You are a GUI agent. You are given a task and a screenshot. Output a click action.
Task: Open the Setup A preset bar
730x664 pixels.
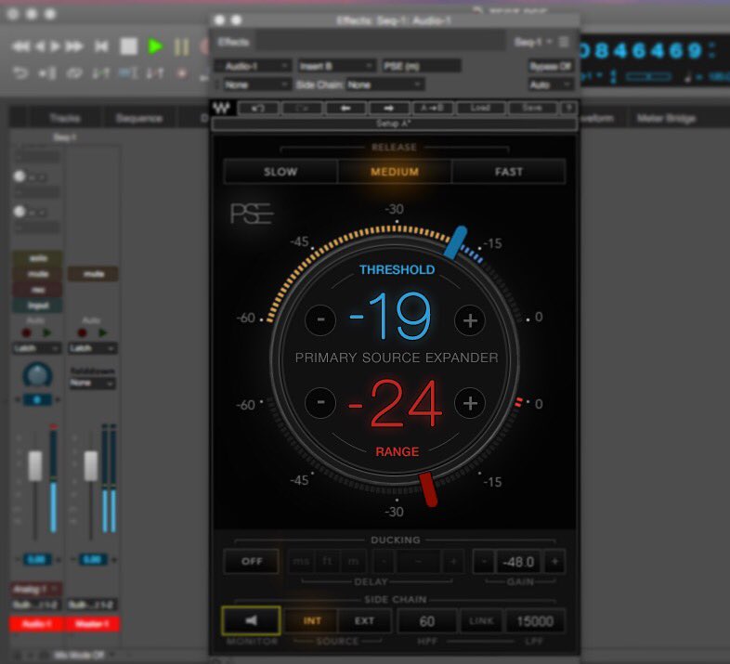pyautogui.click(x=394, y=124)
